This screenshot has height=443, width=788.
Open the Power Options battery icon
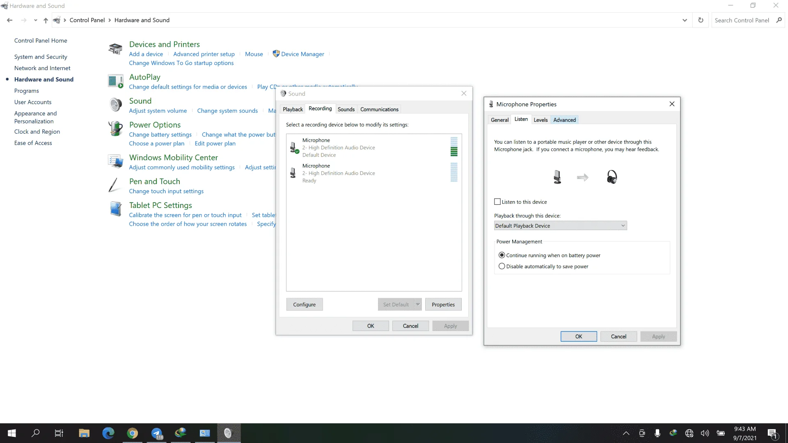115,128
